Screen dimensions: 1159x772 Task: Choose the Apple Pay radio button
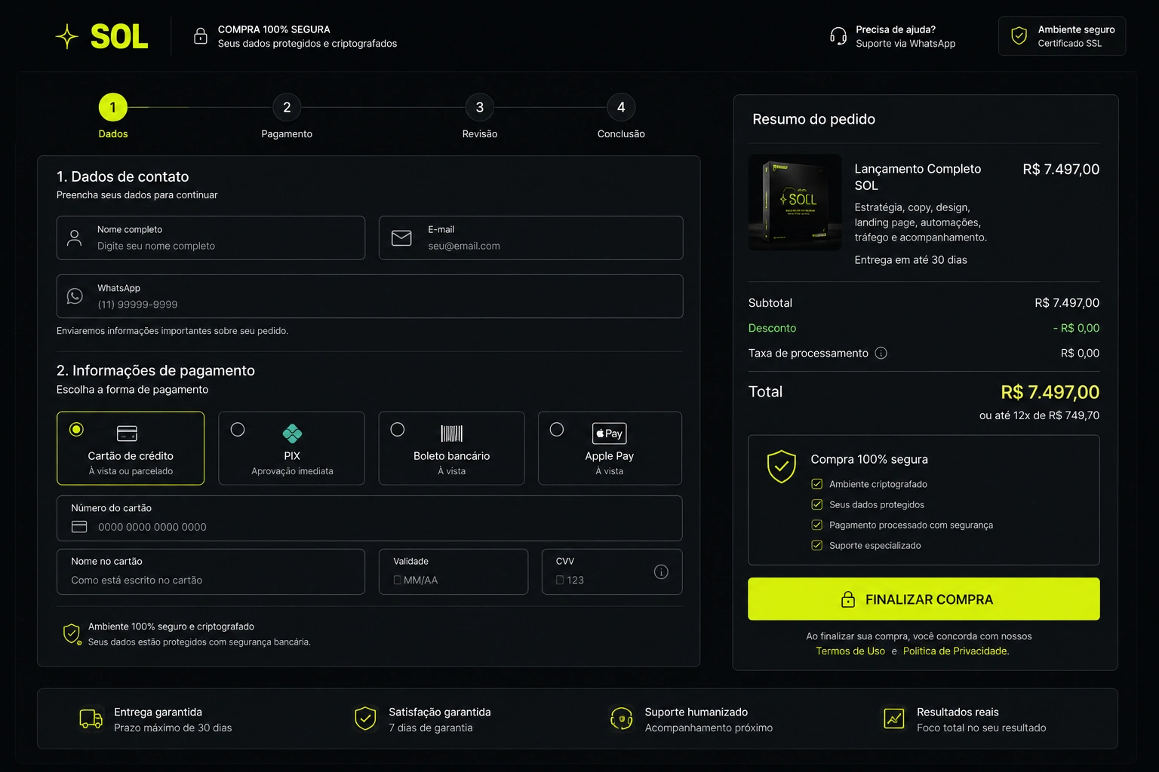click(x=557, y=430)
